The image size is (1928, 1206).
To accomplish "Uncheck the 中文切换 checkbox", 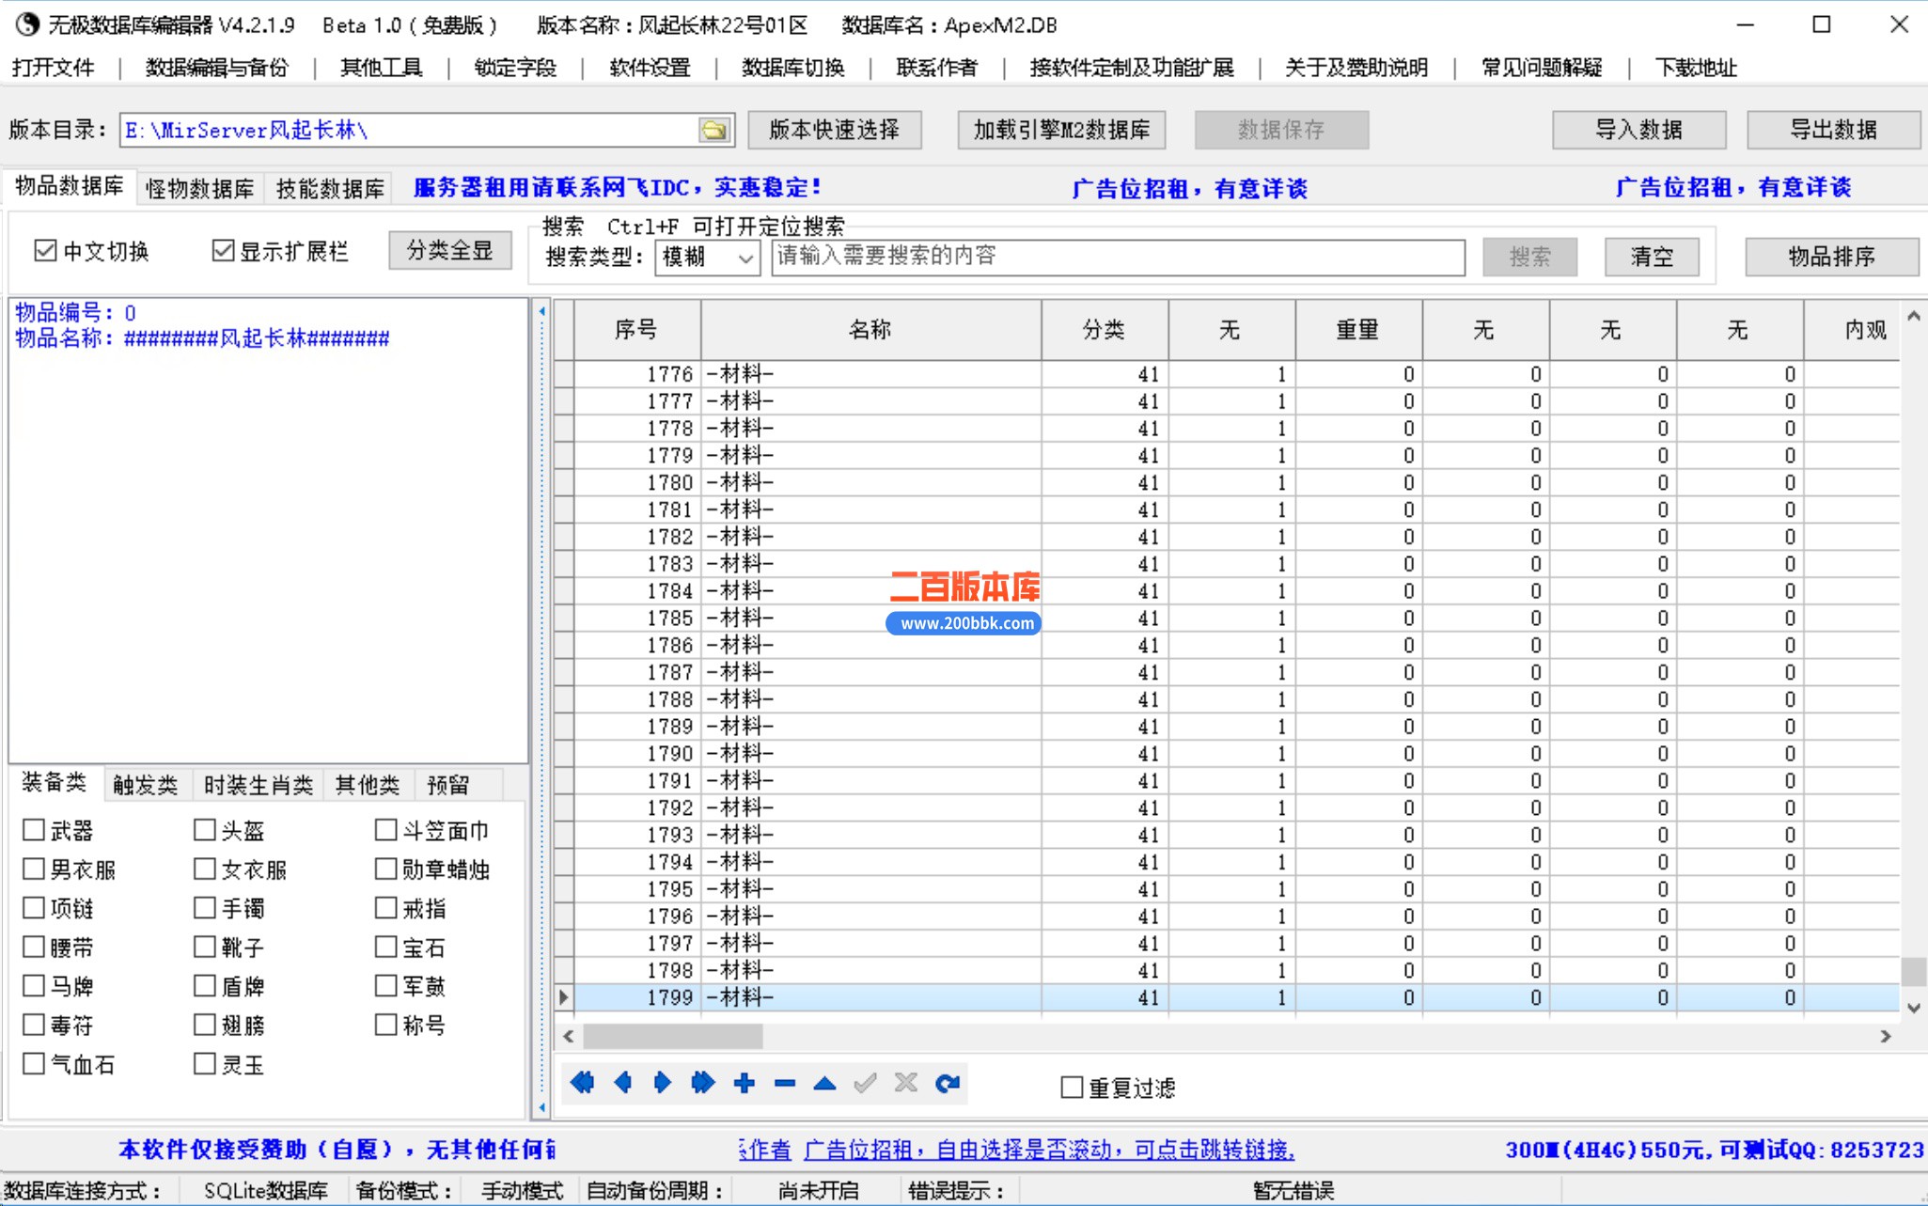I will [45, 251].
